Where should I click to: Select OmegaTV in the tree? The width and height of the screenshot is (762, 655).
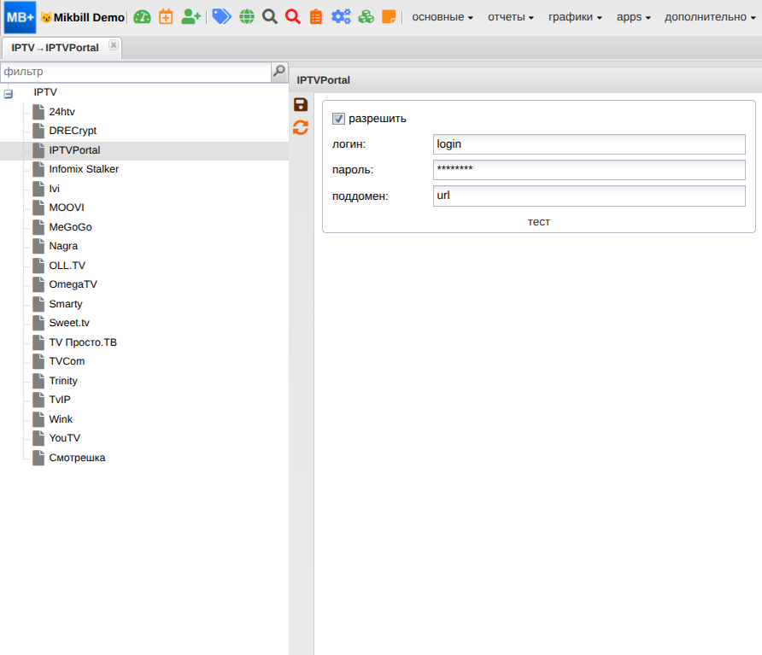(x=73, y=284)
